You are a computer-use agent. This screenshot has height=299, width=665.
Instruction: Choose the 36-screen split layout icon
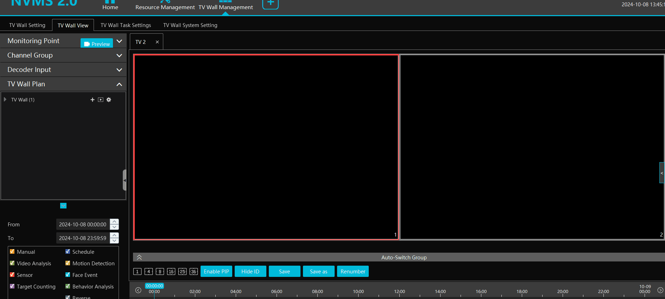pyautogui.click(x=194, y=272)
